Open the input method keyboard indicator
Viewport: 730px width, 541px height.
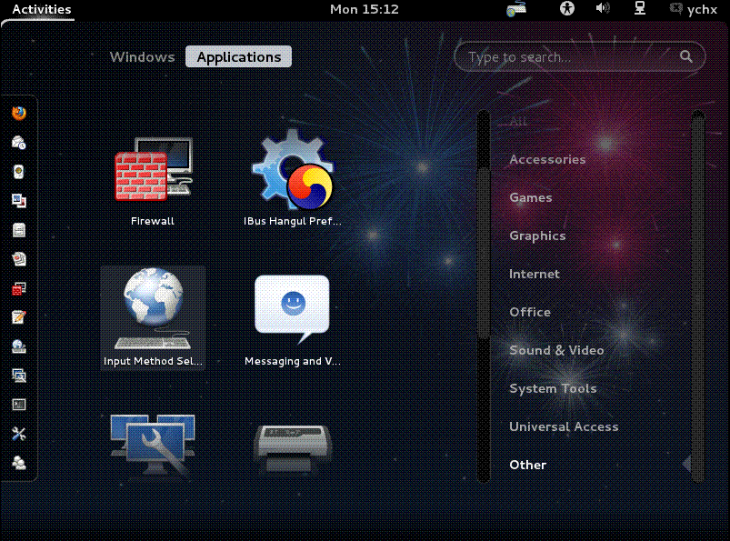(517, 9)
